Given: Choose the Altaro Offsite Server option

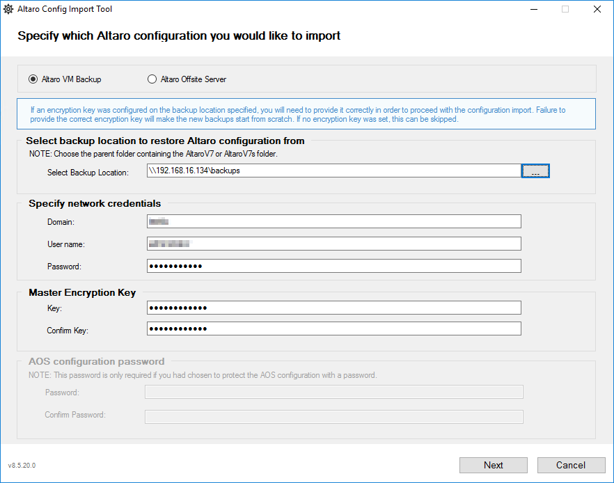Looking at the screenshot, I should click(152, 79).
